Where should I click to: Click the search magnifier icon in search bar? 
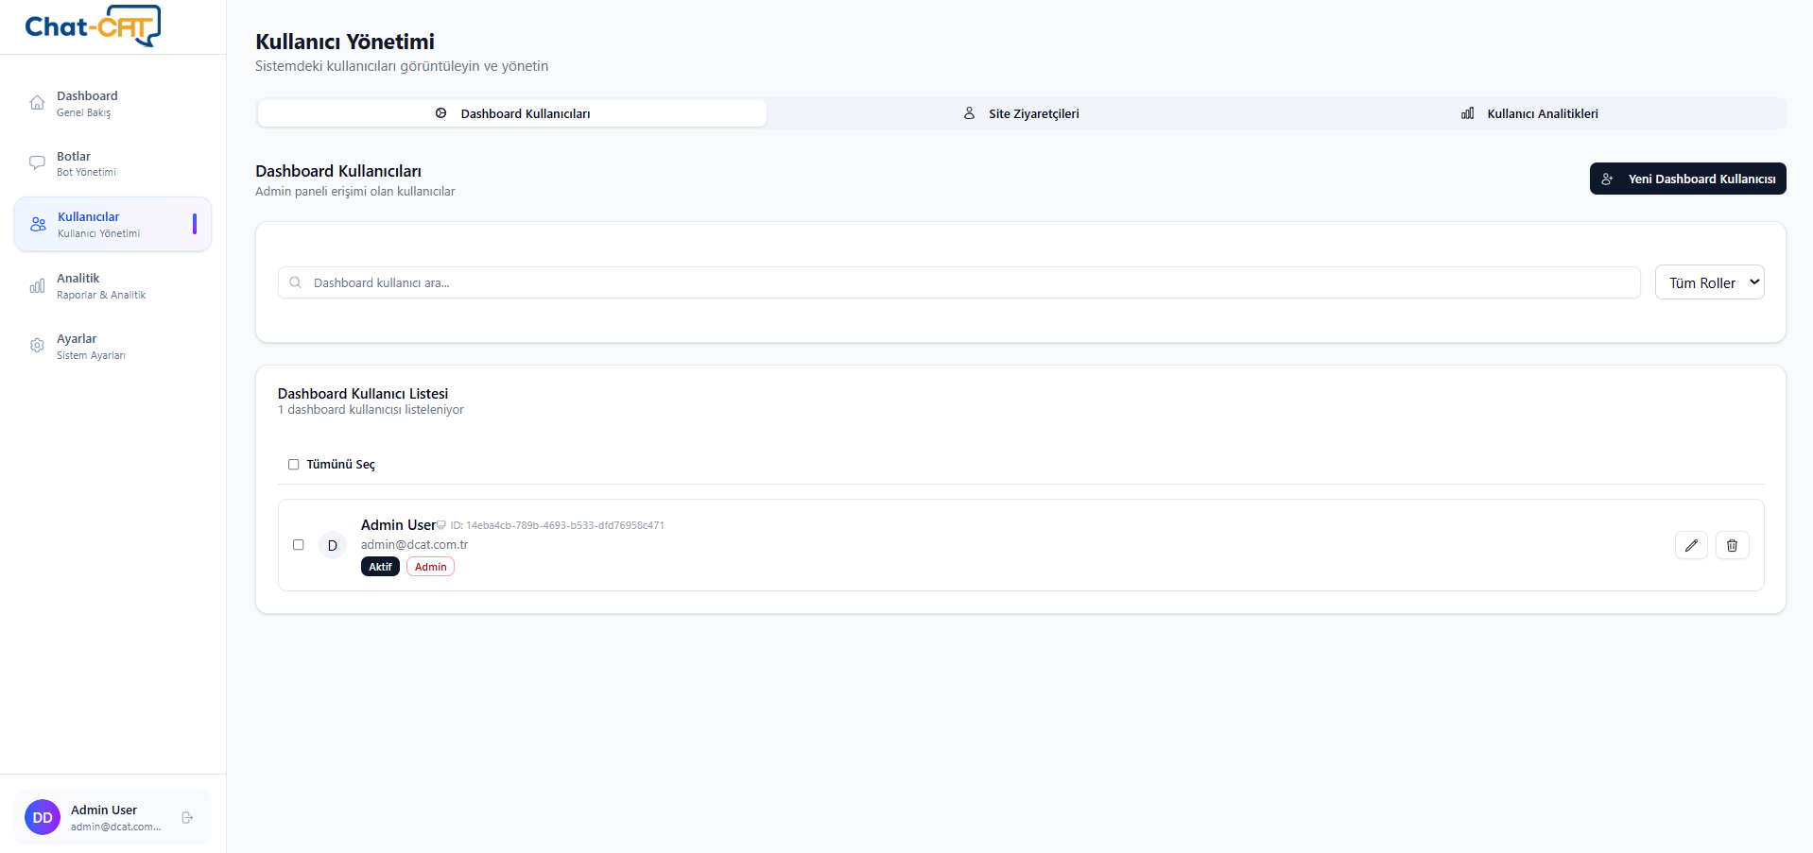(294, 281)
